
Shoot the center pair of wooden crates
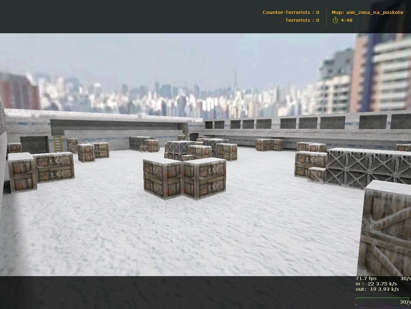(x=184, y=178)
